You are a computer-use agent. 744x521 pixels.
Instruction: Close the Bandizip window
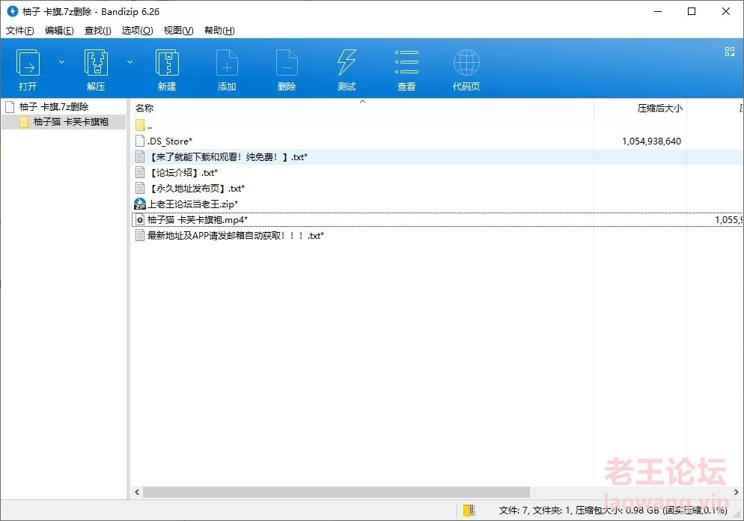click(726, 11)
